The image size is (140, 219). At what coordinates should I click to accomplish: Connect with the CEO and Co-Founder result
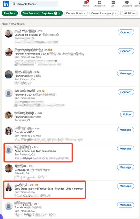click(x=126, y=32)
